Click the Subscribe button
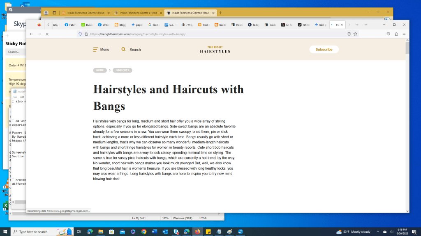 323,49
